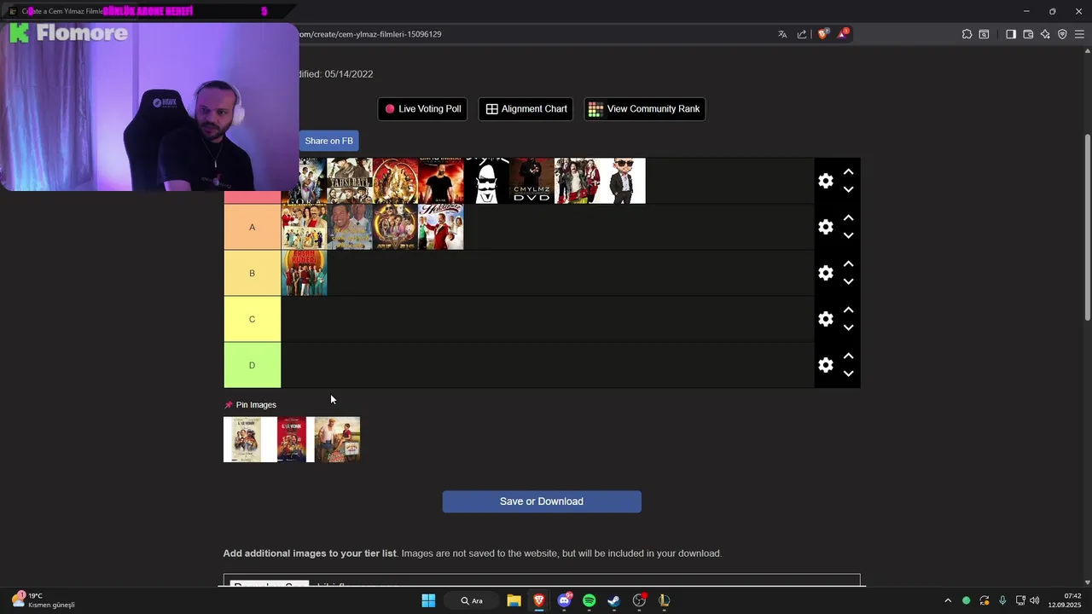Select the first pinned movie image
This screenshot has height=614, width=1092.
coord(247,439)
